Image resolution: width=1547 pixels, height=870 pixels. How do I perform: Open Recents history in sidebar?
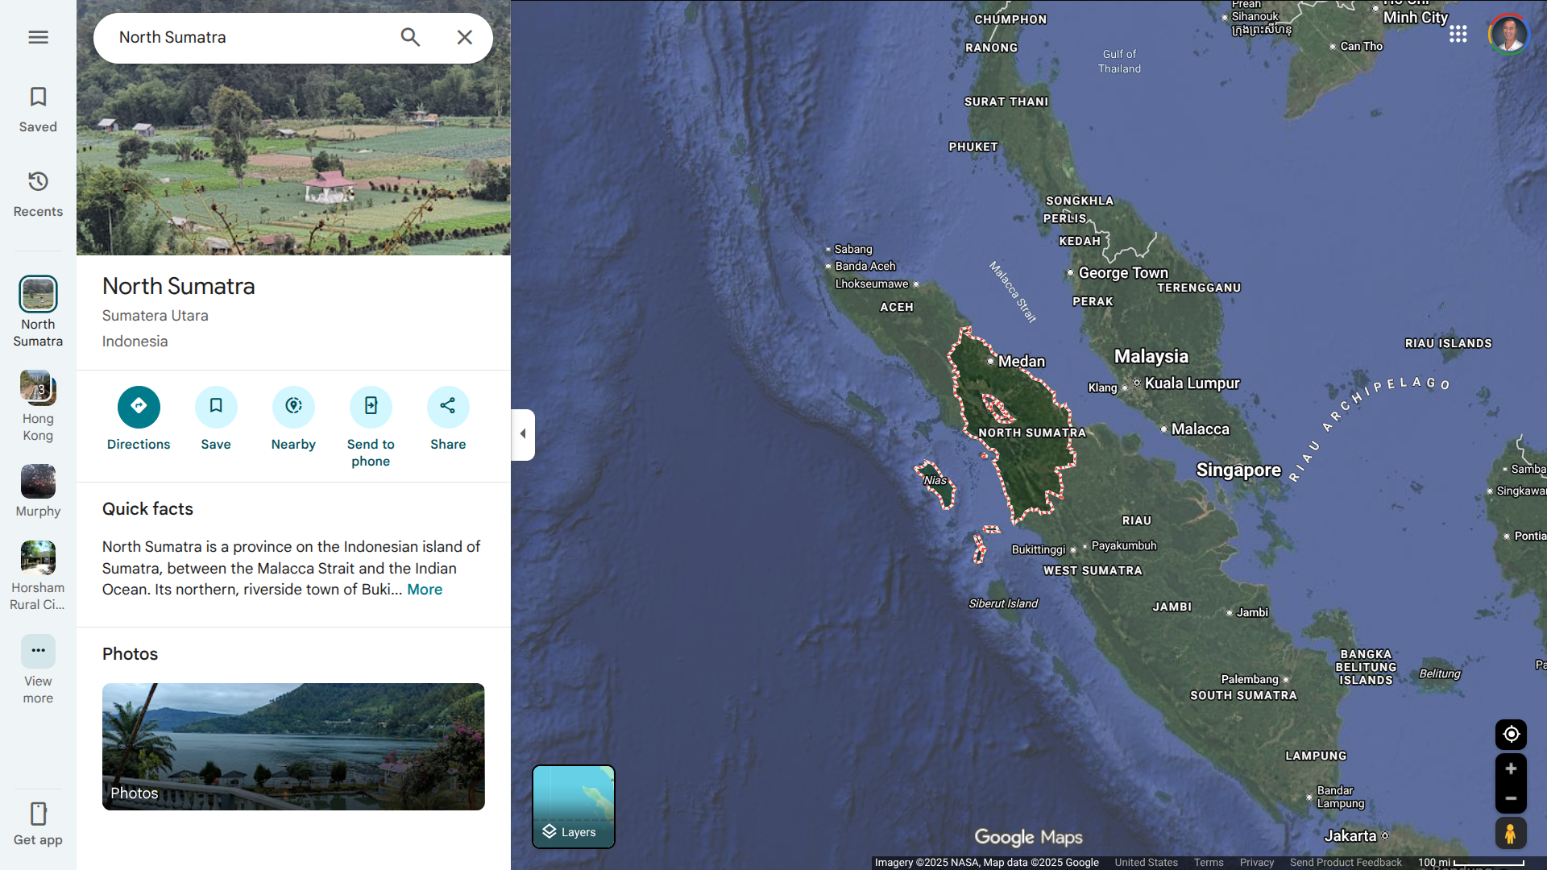(38, 193)
